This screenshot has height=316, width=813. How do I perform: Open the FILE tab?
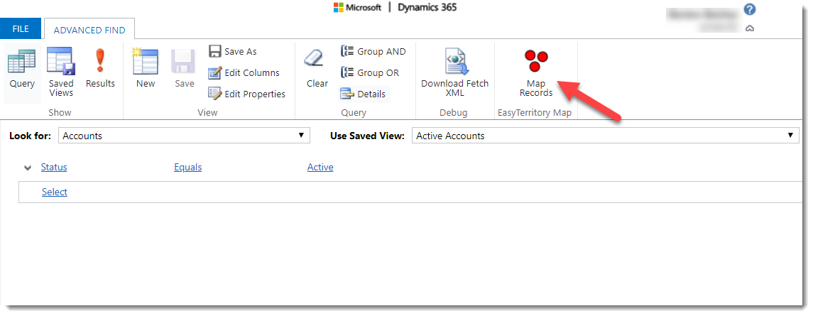(21, 29)
